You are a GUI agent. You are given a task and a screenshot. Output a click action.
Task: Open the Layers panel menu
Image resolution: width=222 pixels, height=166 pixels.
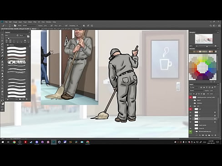coord(218,84)
